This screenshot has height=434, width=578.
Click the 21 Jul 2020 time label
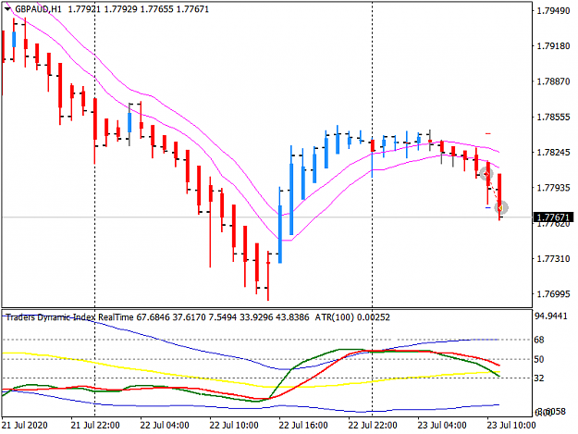tap(25, 425)
